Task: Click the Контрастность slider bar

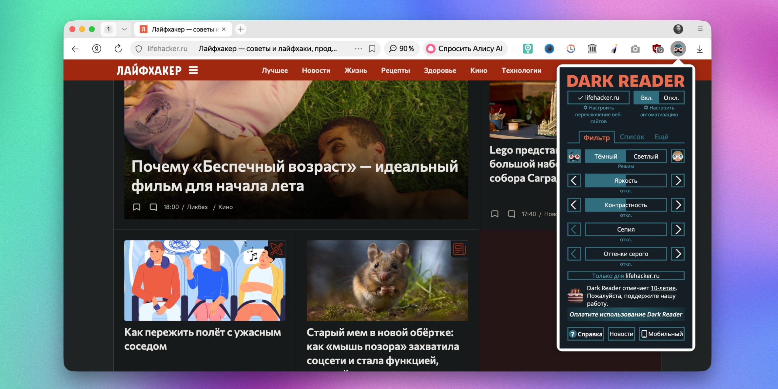Action: click(x=626, y=205)
